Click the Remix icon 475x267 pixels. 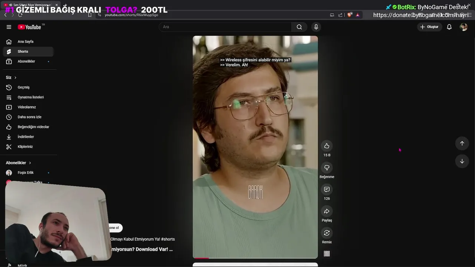coord(327,233)
